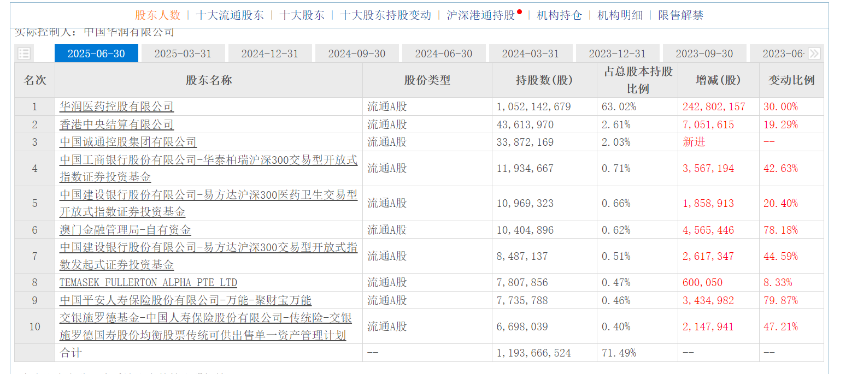
Task: Open the 股东人数 tab
Action: 157,15
